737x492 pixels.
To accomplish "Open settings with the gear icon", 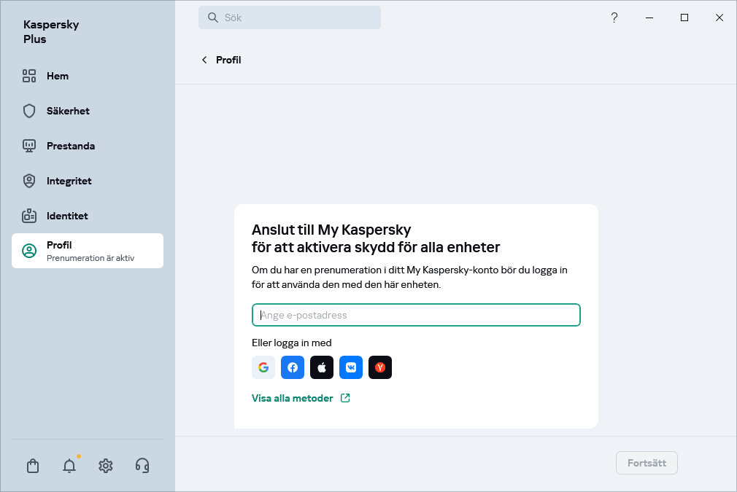I will pyautogui.click(x=106, y=465).
